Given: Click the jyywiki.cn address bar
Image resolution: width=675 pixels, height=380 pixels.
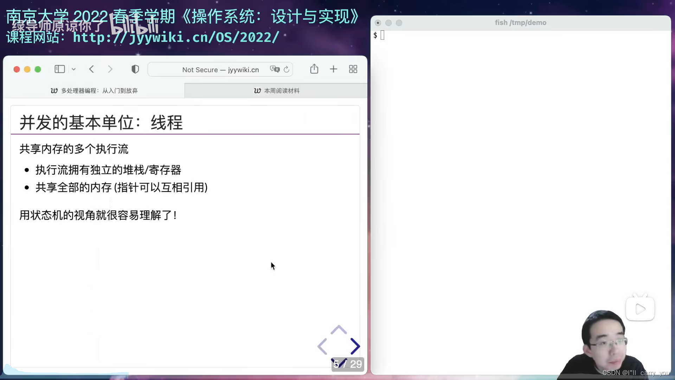Looking at the screenshot, I should pyautogui.click(x=220, y=69).
